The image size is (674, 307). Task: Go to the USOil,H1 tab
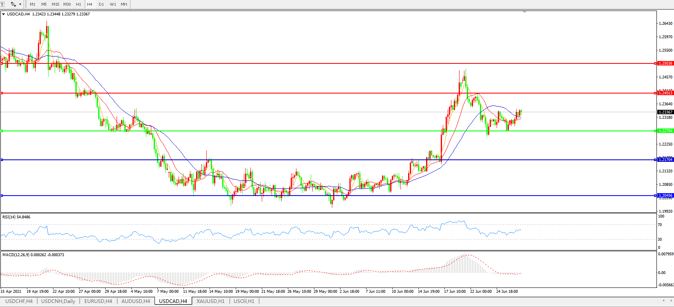coord(244,301)
